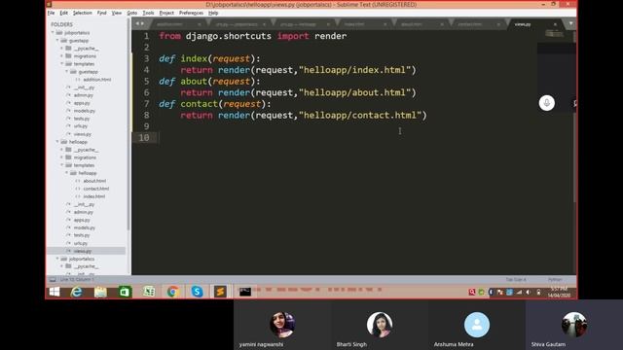The image size is (623, 350).
Task: Open helloapp's admin.py file
Action: tap(83, 212)
